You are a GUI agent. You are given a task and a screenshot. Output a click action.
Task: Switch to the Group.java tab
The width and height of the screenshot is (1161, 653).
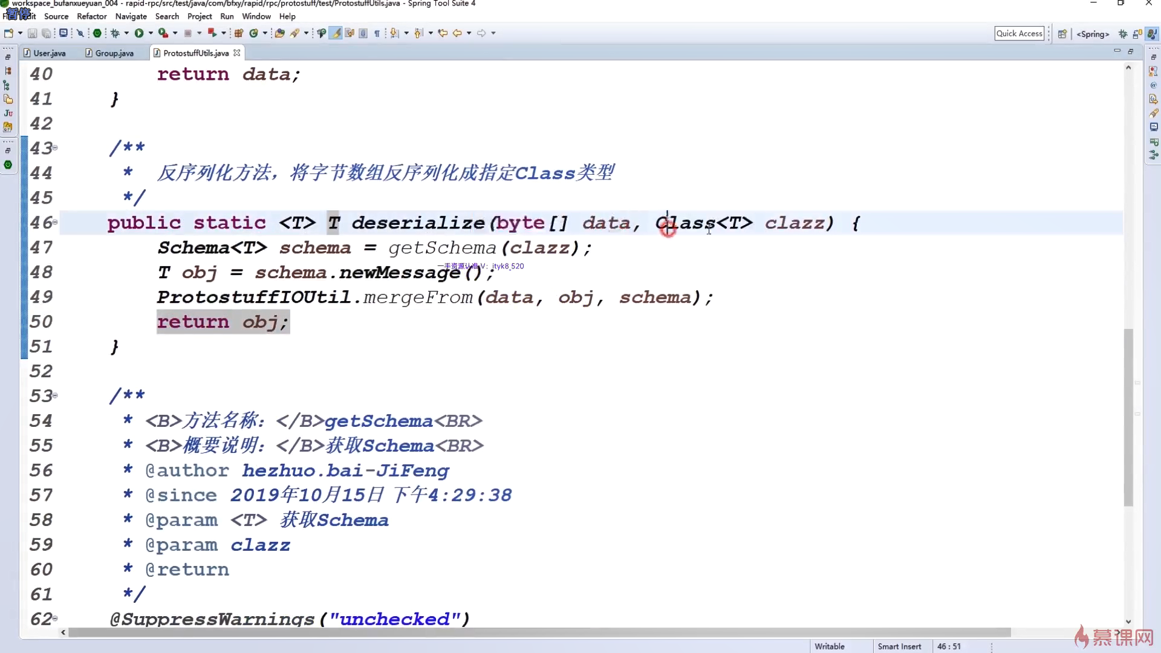pos(114,53)
